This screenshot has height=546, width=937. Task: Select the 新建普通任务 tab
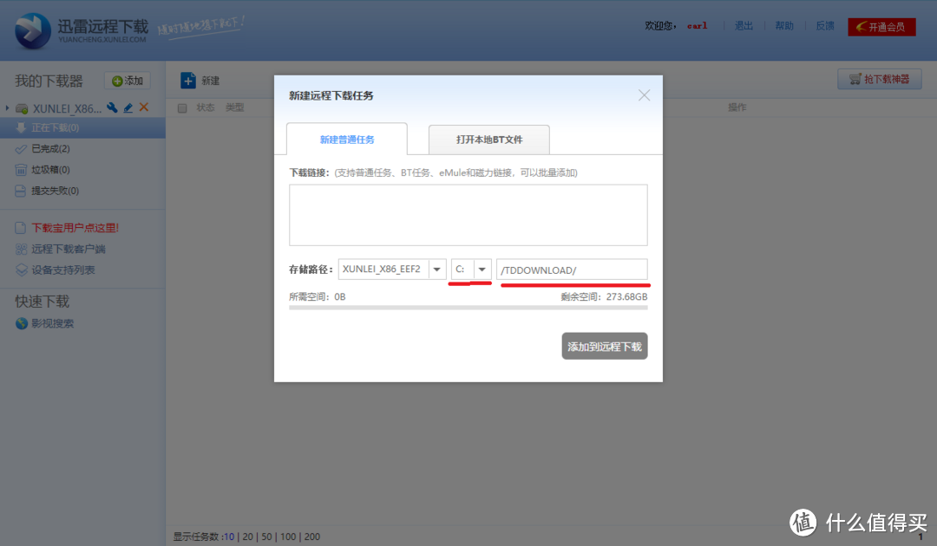point(346,140)
